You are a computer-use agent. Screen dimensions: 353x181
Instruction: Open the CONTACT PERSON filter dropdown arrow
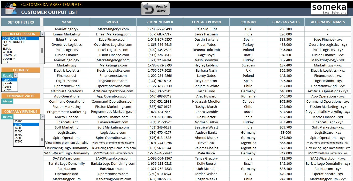tap(42, 34)
